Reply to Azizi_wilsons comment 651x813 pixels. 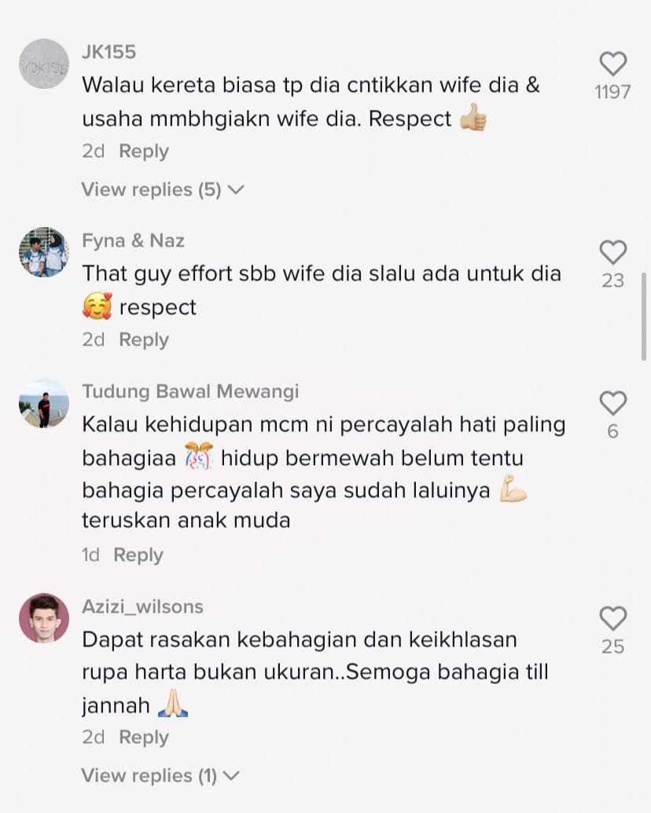[144, 737]
